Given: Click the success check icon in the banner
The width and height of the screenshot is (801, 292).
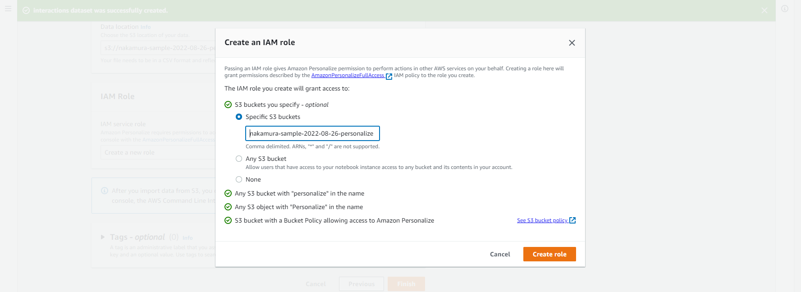Looking at the screenshot, I should coord(26,10).
